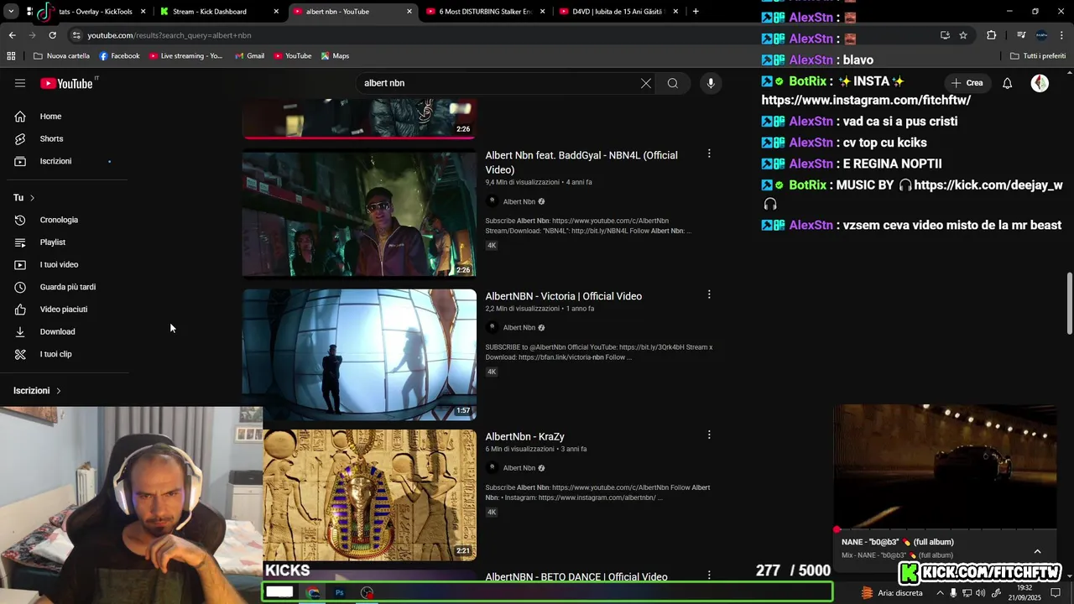Switch to the D4VD tab

point(619,12)
